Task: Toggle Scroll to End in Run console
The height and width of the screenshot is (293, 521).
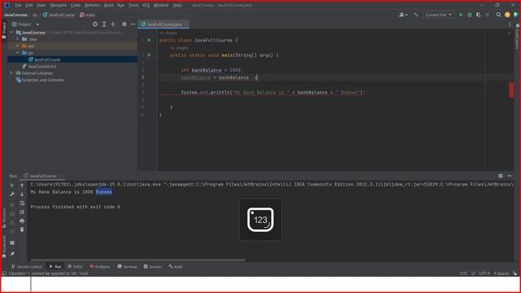Action: (22, 212)
